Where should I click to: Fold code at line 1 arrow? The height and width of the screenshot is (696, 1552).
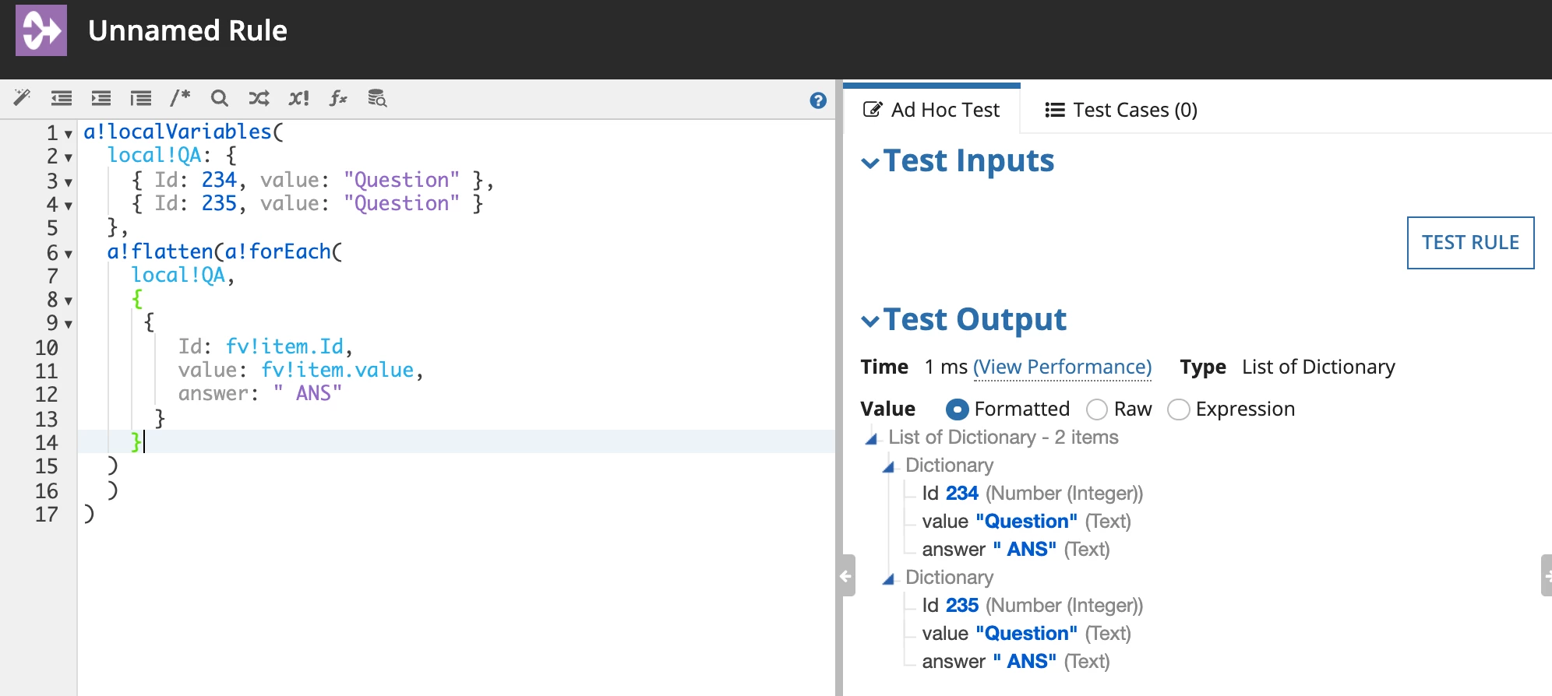pyautogui.click(x=69, y=135)
